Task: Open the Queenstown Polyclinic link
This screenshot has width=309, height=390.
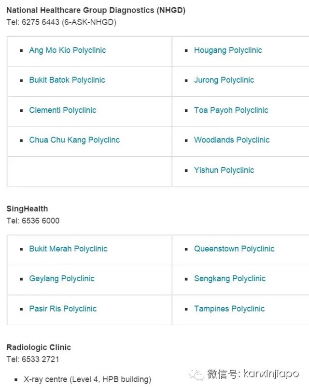Action: 234,249
